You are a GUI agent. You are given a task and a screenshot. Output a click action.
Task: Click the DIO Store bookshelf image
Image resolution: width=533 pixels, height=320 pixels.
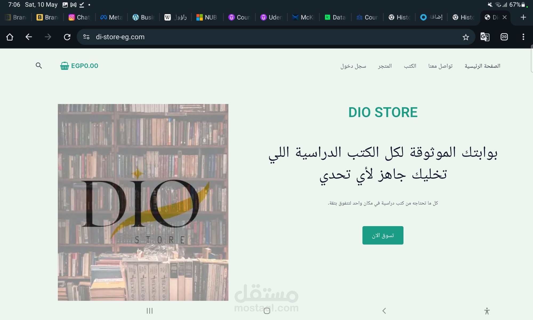point(143,202)
